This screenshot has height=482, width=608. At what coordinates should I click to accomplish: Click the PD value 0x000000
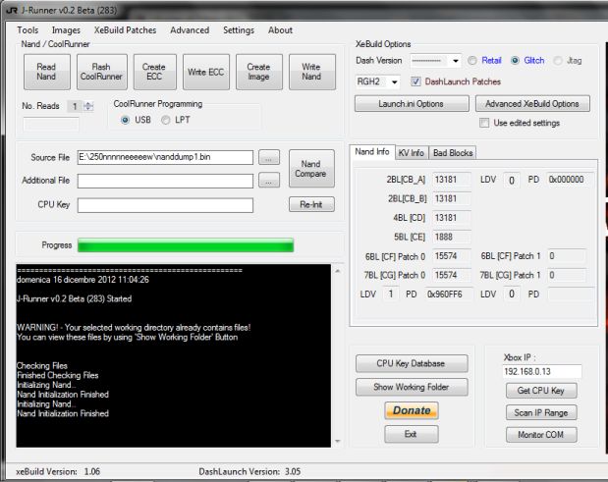point(570,180)
